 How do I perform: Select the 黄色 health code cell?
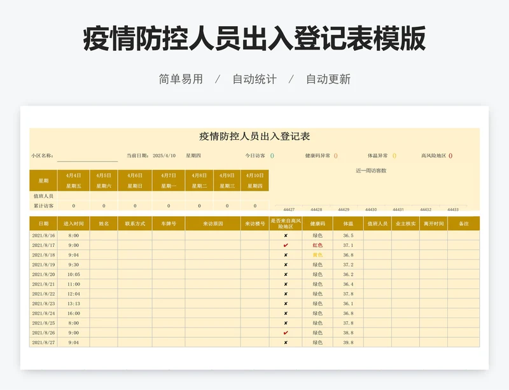pos(317,254)
